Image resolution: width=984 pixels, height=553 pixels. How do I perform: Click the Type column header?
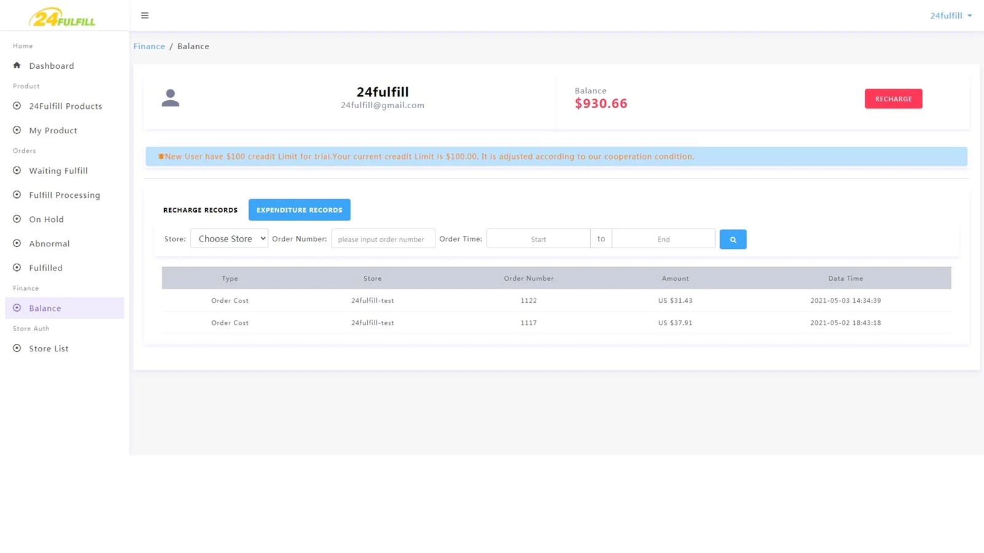tap(230, 278)
